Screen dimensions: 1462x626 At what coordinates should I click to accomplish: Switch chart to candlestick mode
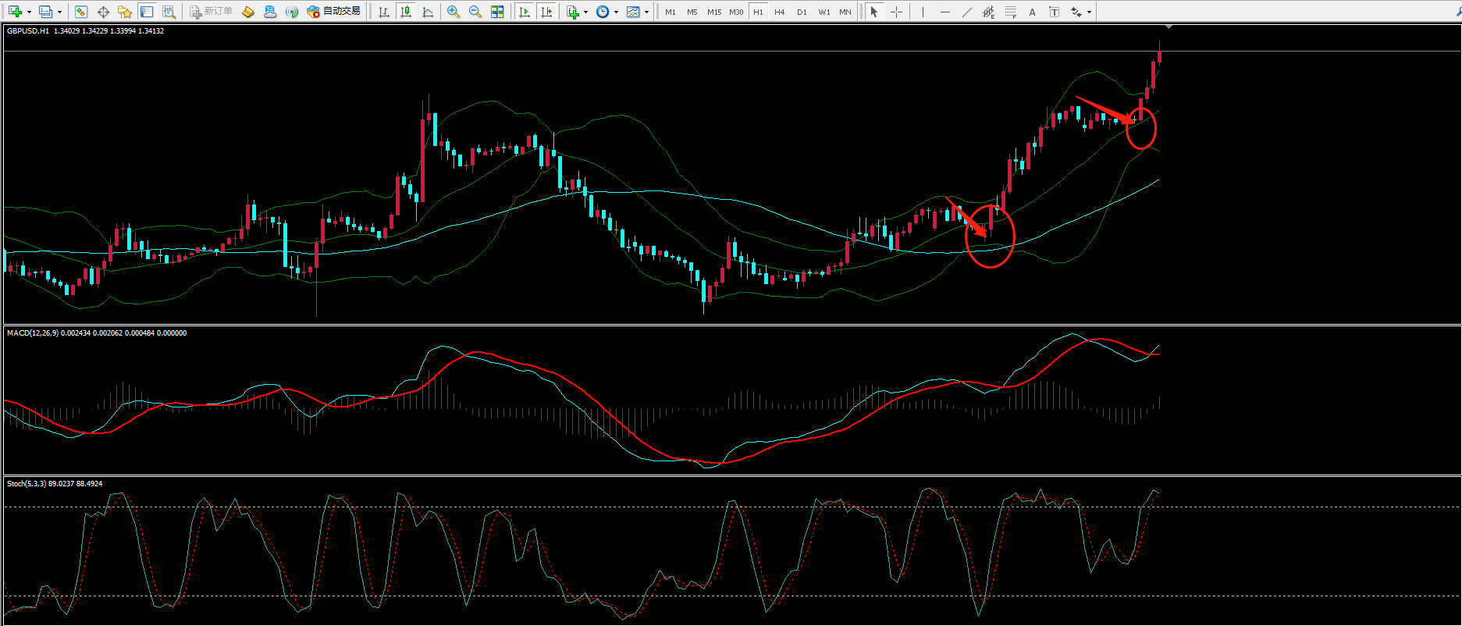(405, 12)
